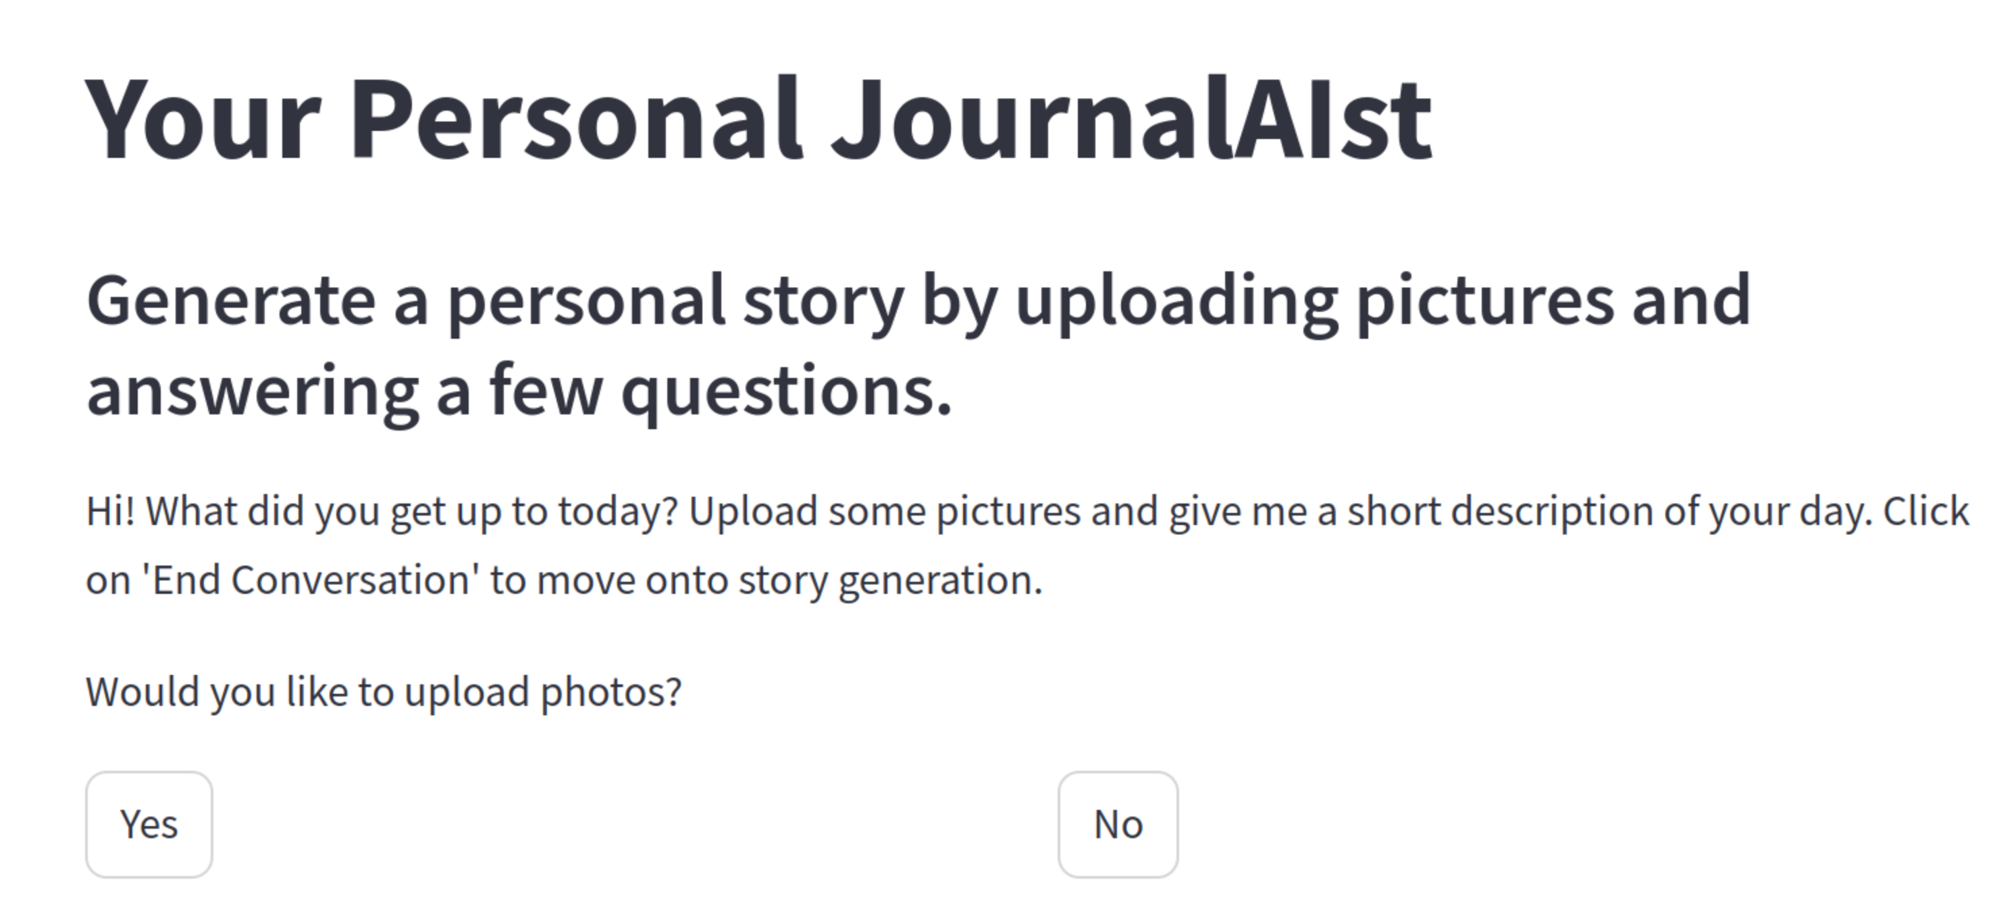1995x903 pixels.
Task: Click the word 'Would' in the upload question
Action: coord(142,692)
